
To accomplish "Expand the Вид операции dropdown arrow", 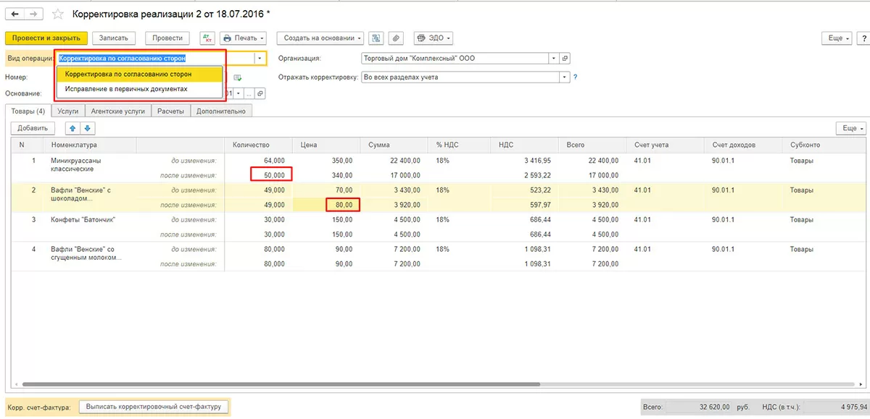I will [258, 59].
